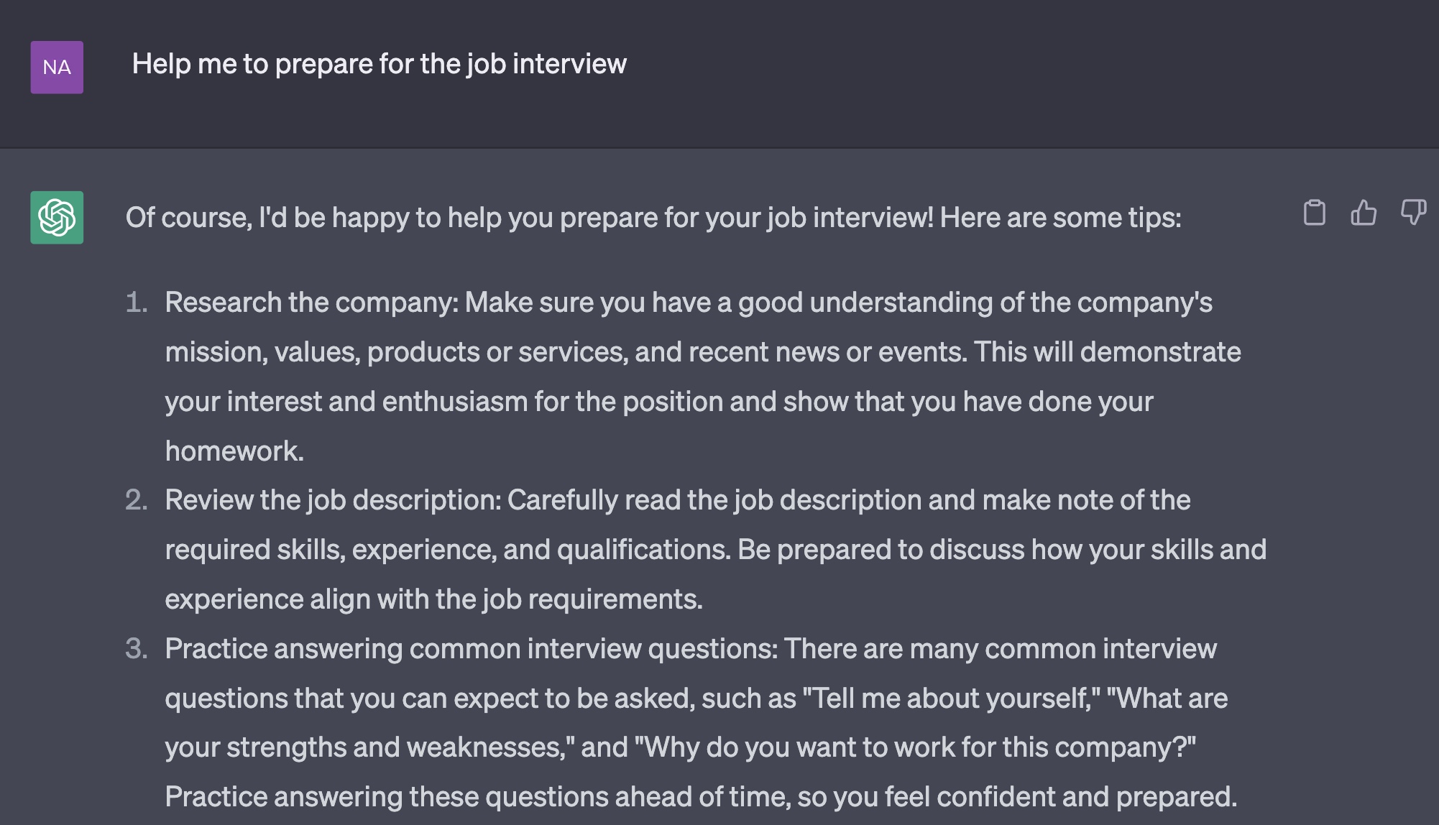Click the numeral 1 of the list

[136, 303]
